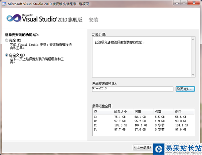This screenshot has width=202, height=155.
Task: Click the 56.6 GB remaining cell
Action: (181, 117)
